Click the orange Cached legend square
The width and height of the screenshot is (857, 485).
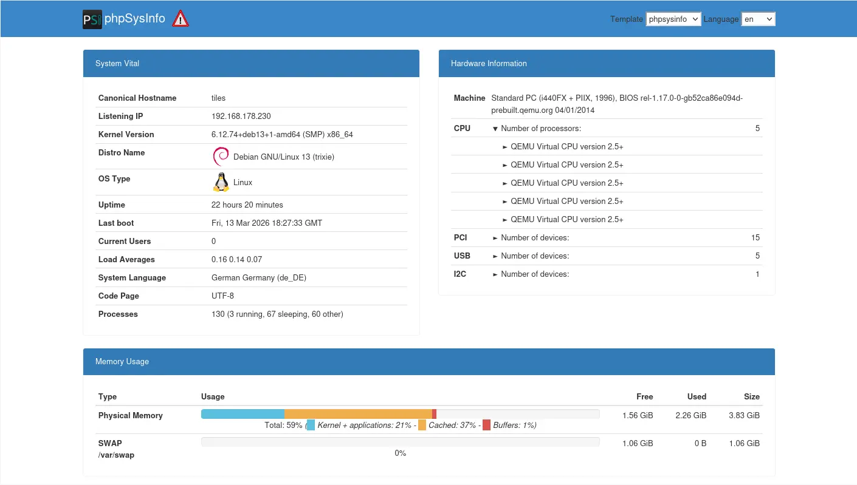tap(422, 426)
